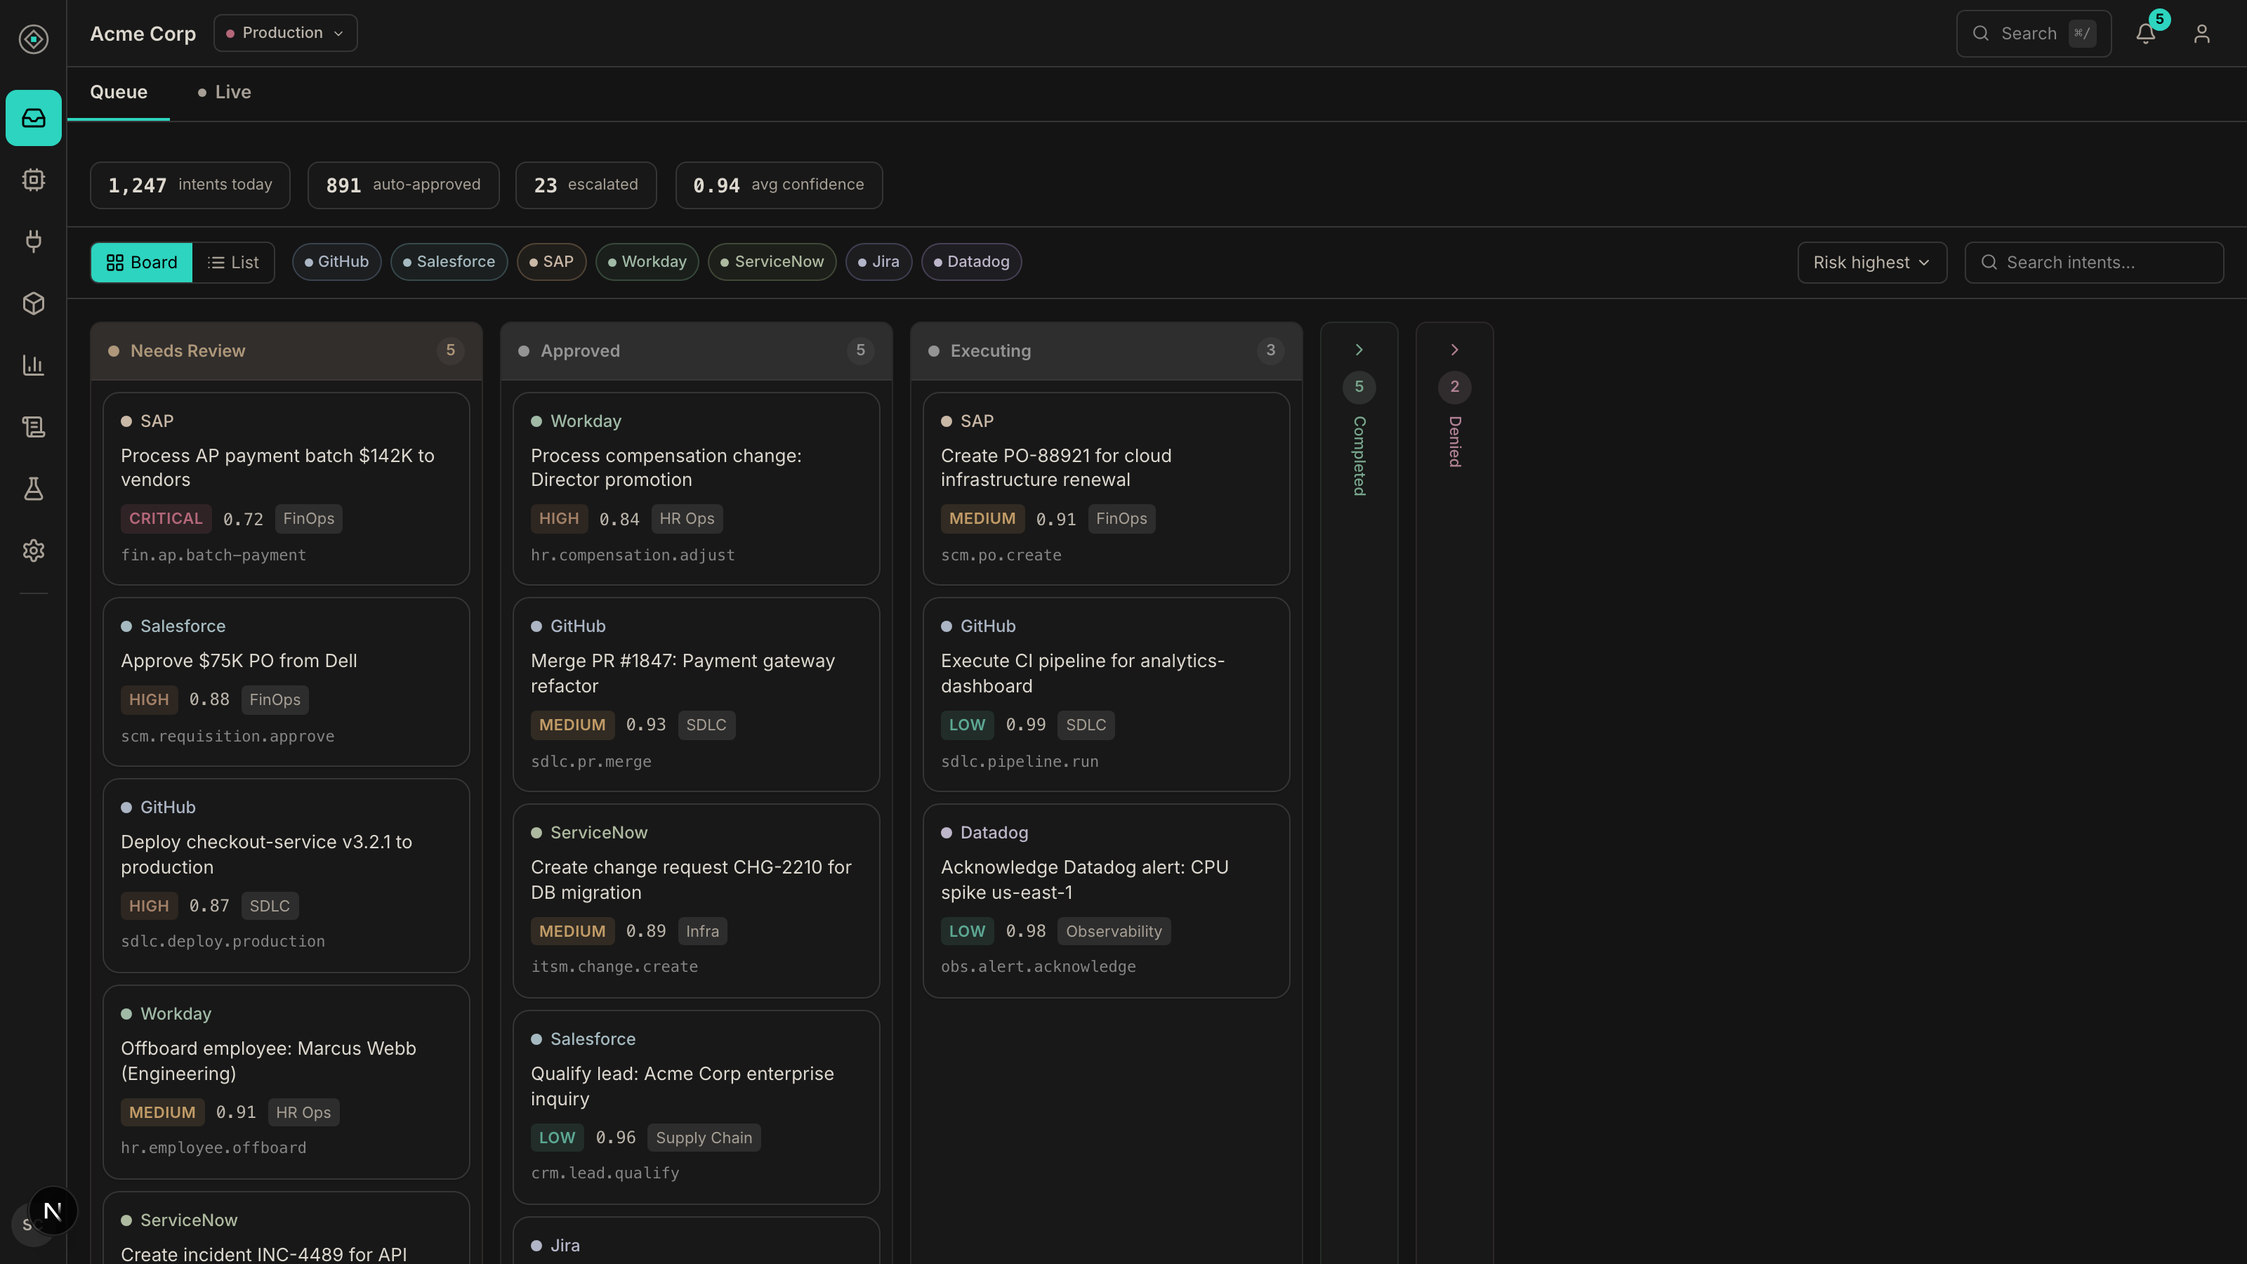Open the inbox queue sidebar icon
The width and height of the screenshot is (2247, 1264).
33,118
